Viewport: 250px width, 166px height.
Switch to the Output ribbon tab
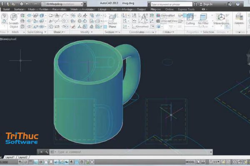click(141, 10)
